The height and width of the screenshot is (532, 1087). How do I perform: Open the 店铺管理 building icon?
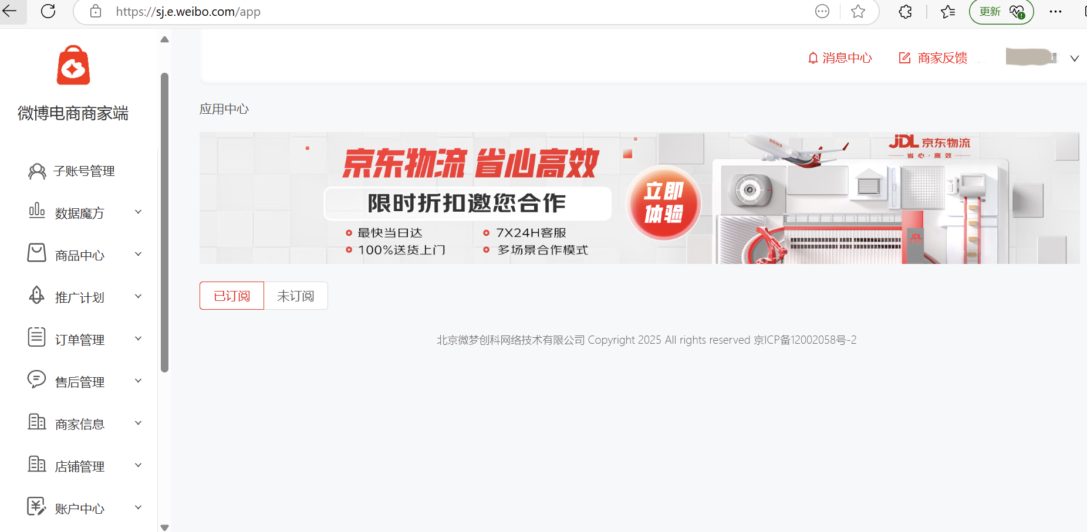(x=36, y=465)
